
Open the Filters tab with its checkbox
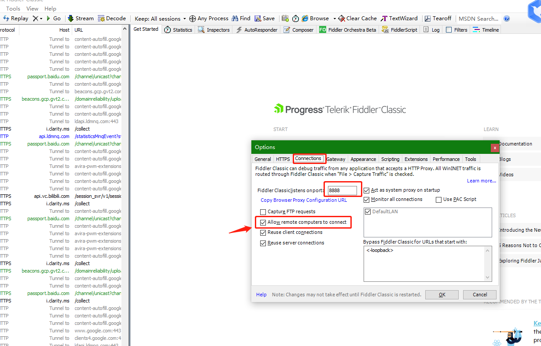pos(456,30)
